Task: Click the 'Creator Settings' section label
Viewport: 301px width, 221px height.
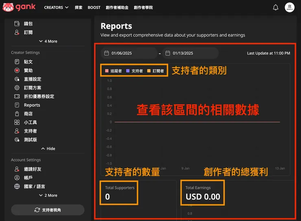Action: pyautogui.click(x=25, y=52)
